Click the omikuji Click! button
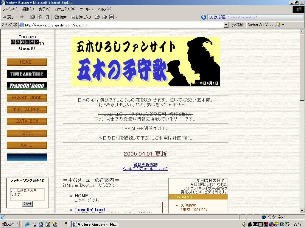 [27, 204]
